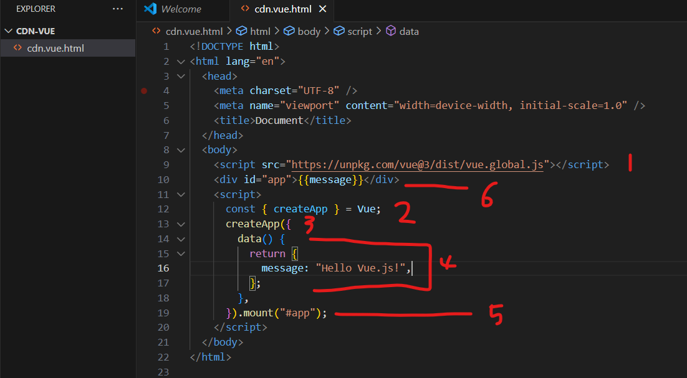Click the purple cube icon before data breadcrumb
Image resolution: width=687 pixels, height=378 pixels.
pyautogui.click(x=390, y=31)
